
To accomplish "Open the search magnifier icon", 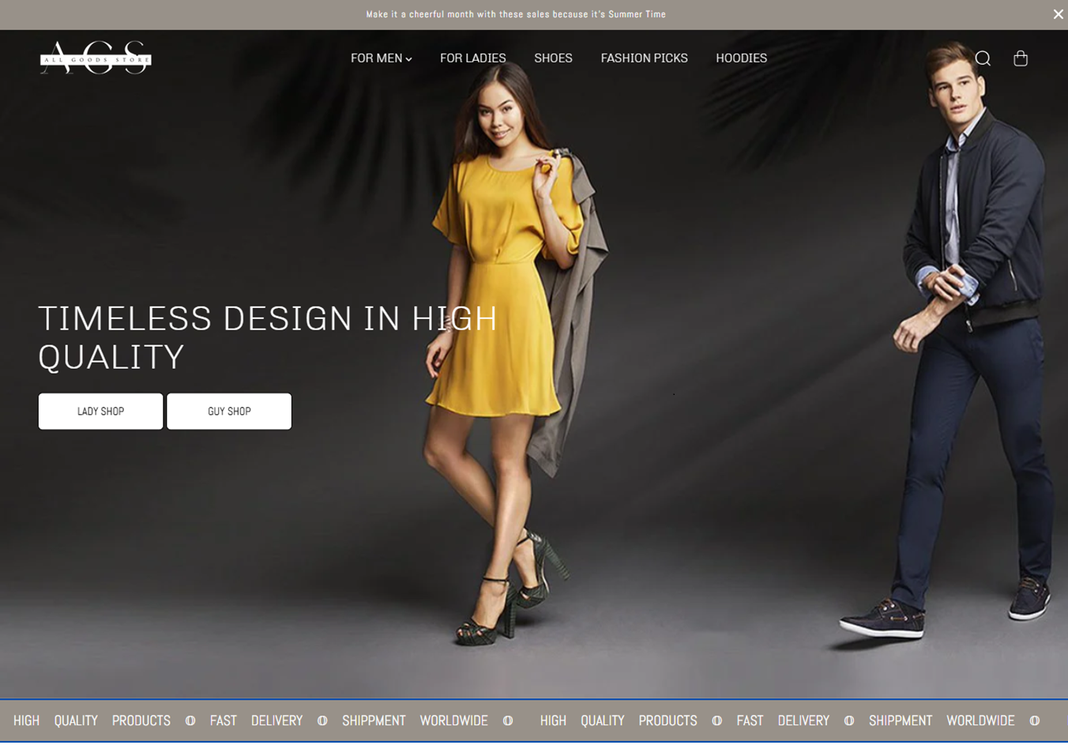I will pyautogui.click(x=983, y=58).
